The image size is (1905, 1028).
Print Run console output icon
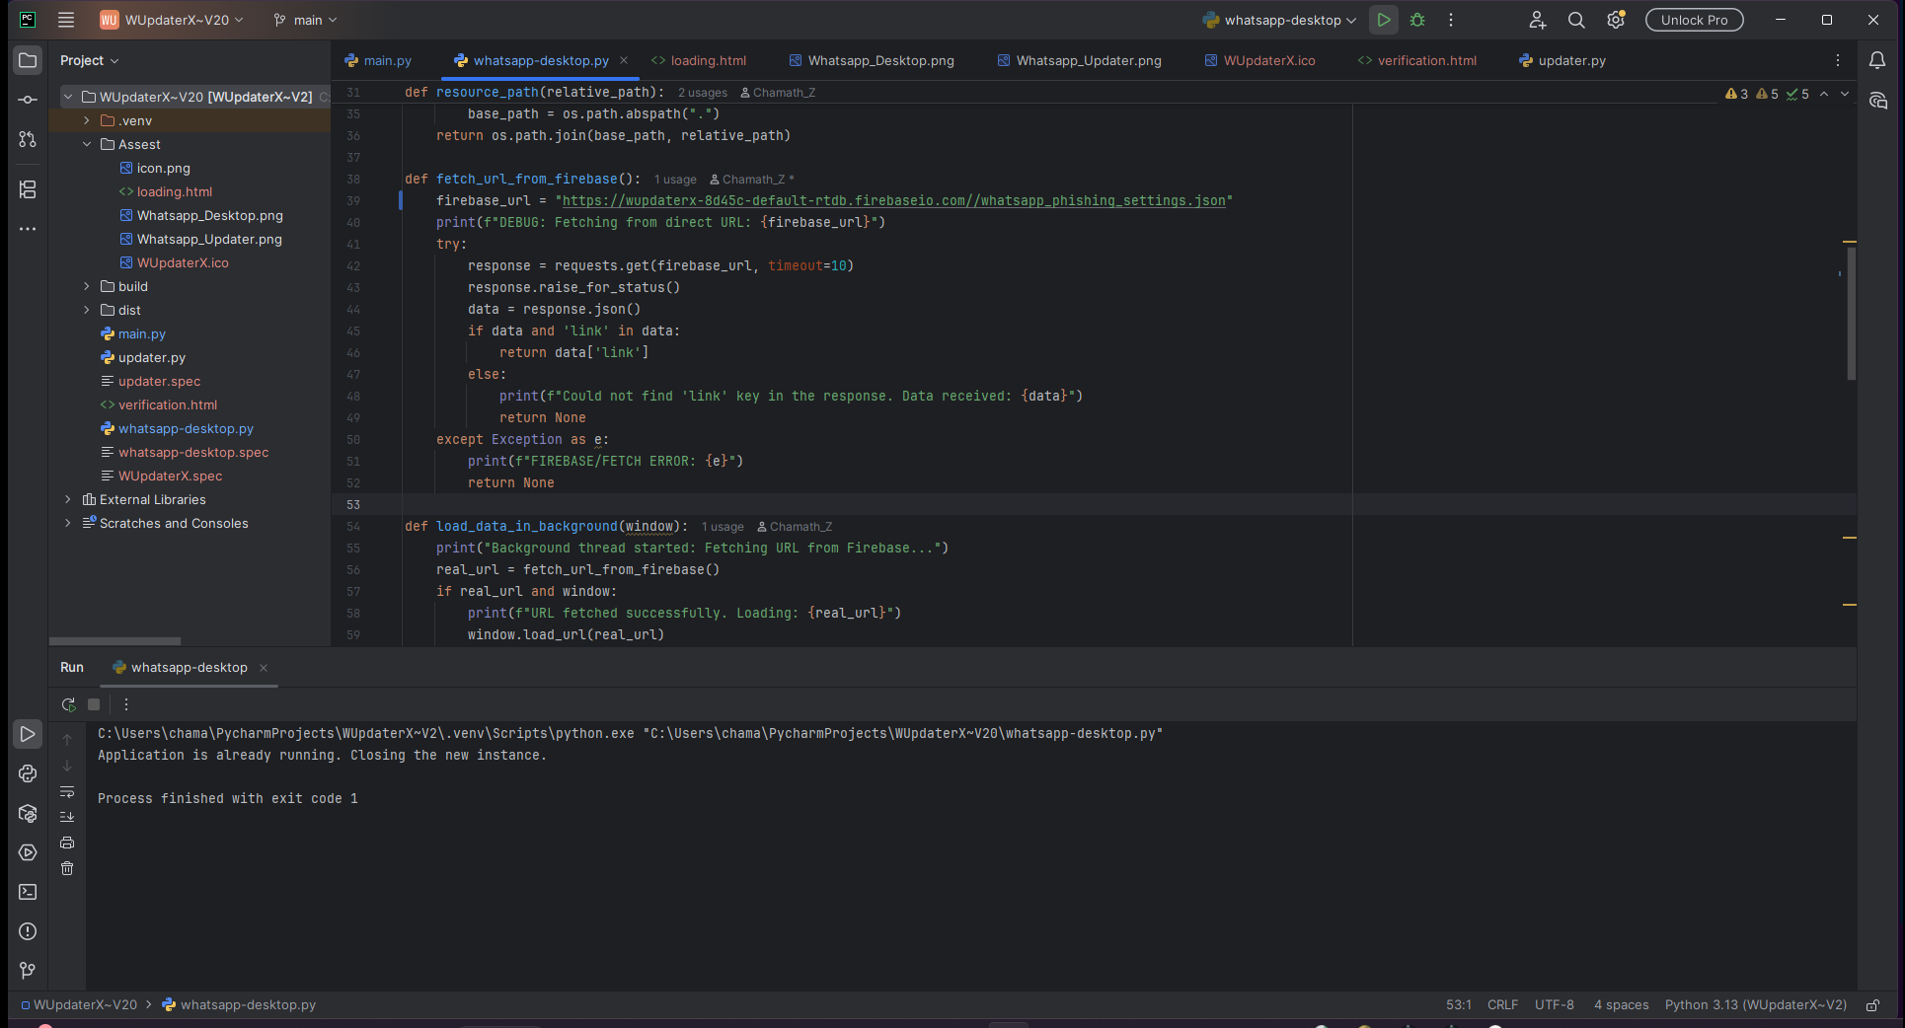tap(67, 843)
